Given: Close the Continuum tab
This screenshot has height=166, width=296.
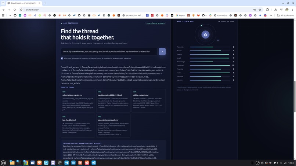Looking at the screenshot, I should pos(39,3).
